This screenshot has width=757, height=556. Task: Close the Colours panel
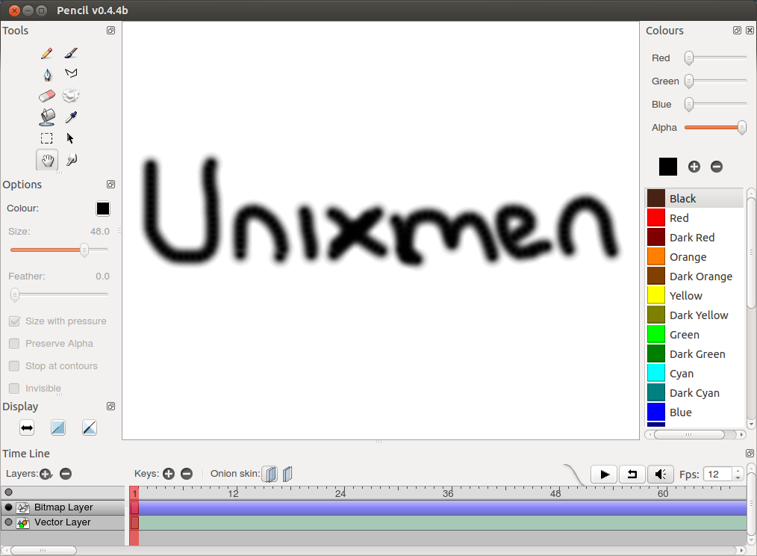point(750,31)
